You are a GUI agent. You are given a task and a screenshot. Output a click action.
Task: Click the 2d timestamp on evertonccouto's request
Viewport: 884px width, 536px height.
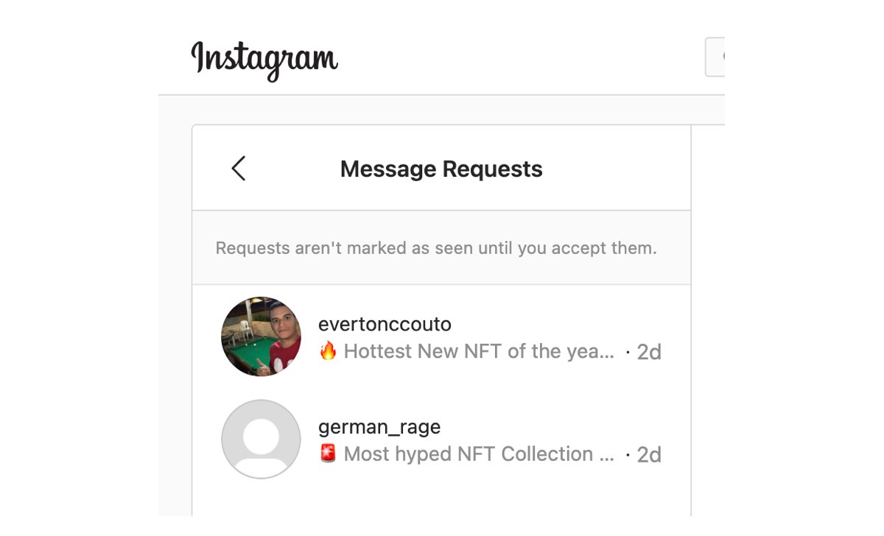649,353
